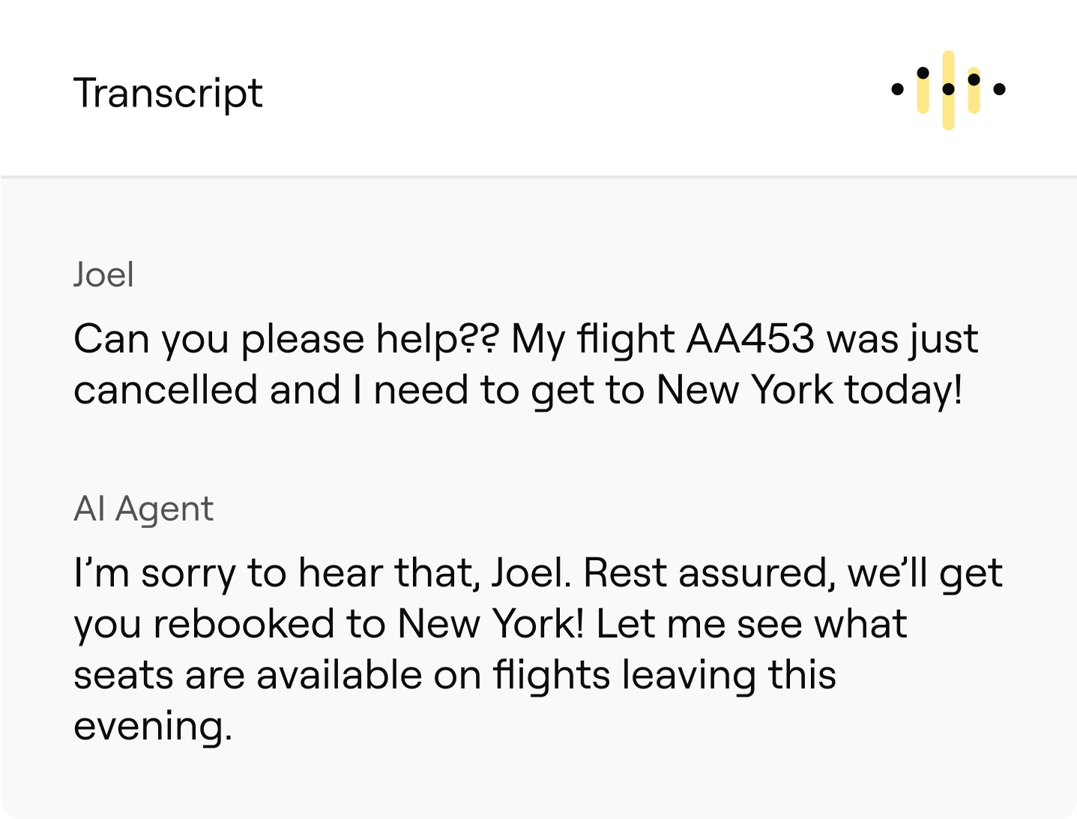Click "I'm sorry to hear that, Joel"
This screenshot has width=1077, height=819.
(323, 573)
